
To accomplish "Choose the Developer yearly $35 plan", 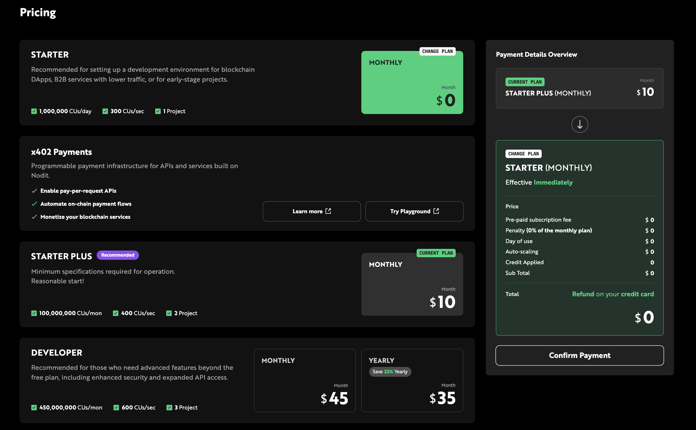I will click(x=412, y=380).
